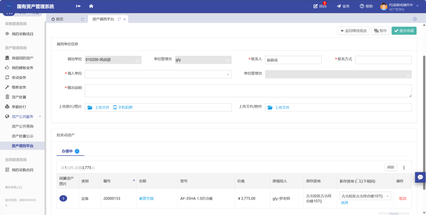426x215 pixels.
Task: Click the 夏普空调 asset name link
Action: tap(146, 199)
